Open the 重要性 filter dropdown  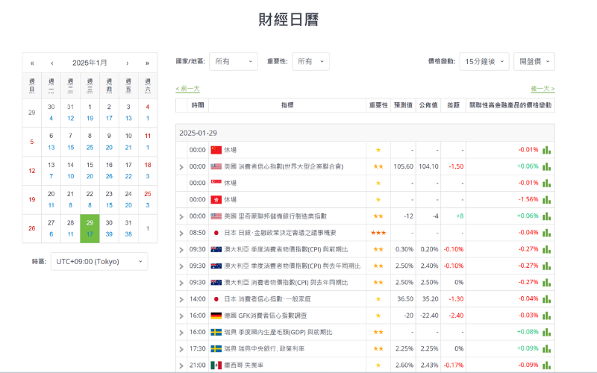[310, 61]
